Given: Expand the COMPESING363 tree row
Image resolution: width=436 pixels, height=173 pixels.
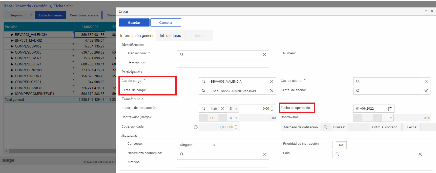Looking at the screenshot, I should (x=12, y=76).
